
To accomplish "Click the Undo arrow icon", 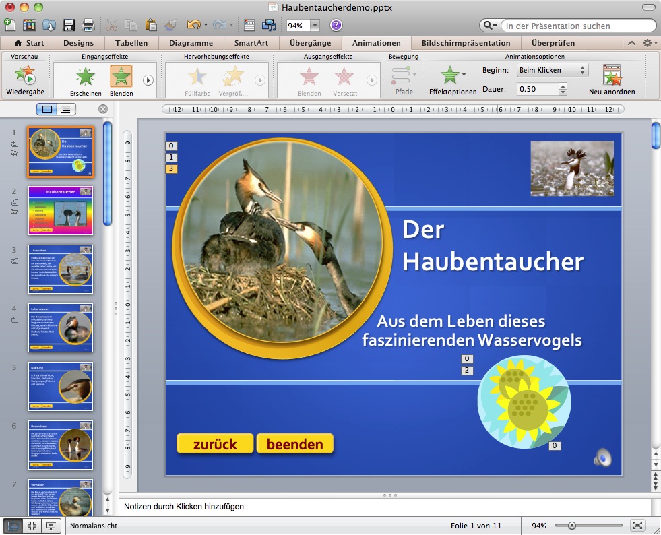I will (193, 25).
